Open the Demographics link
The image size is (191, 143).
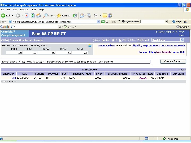106,46
